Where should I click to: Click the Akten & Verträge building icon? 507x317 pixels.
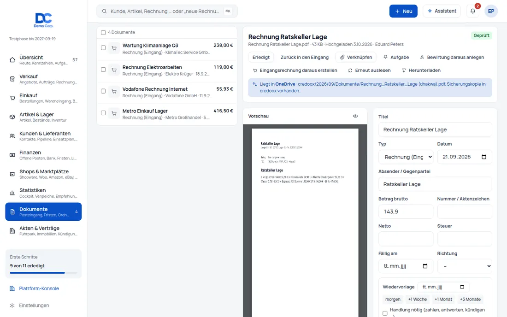pos(12,231)
